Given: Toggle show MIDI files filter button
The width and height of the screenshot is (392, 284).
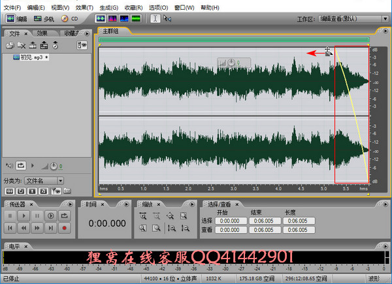Looking at the screenshot, I should 44,191.
